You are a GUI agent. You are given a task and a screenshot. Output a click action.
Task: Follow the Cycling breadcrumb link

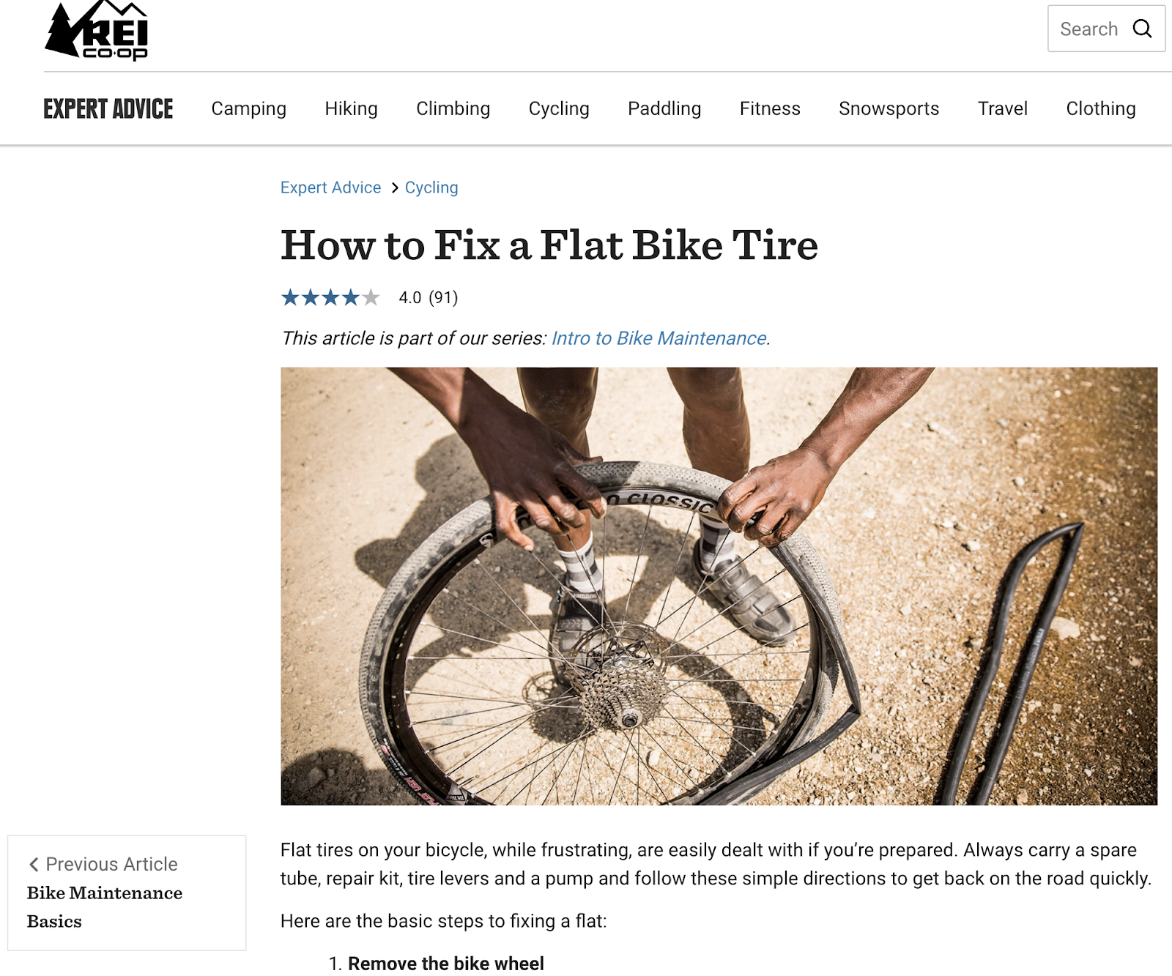pos(431,187)
